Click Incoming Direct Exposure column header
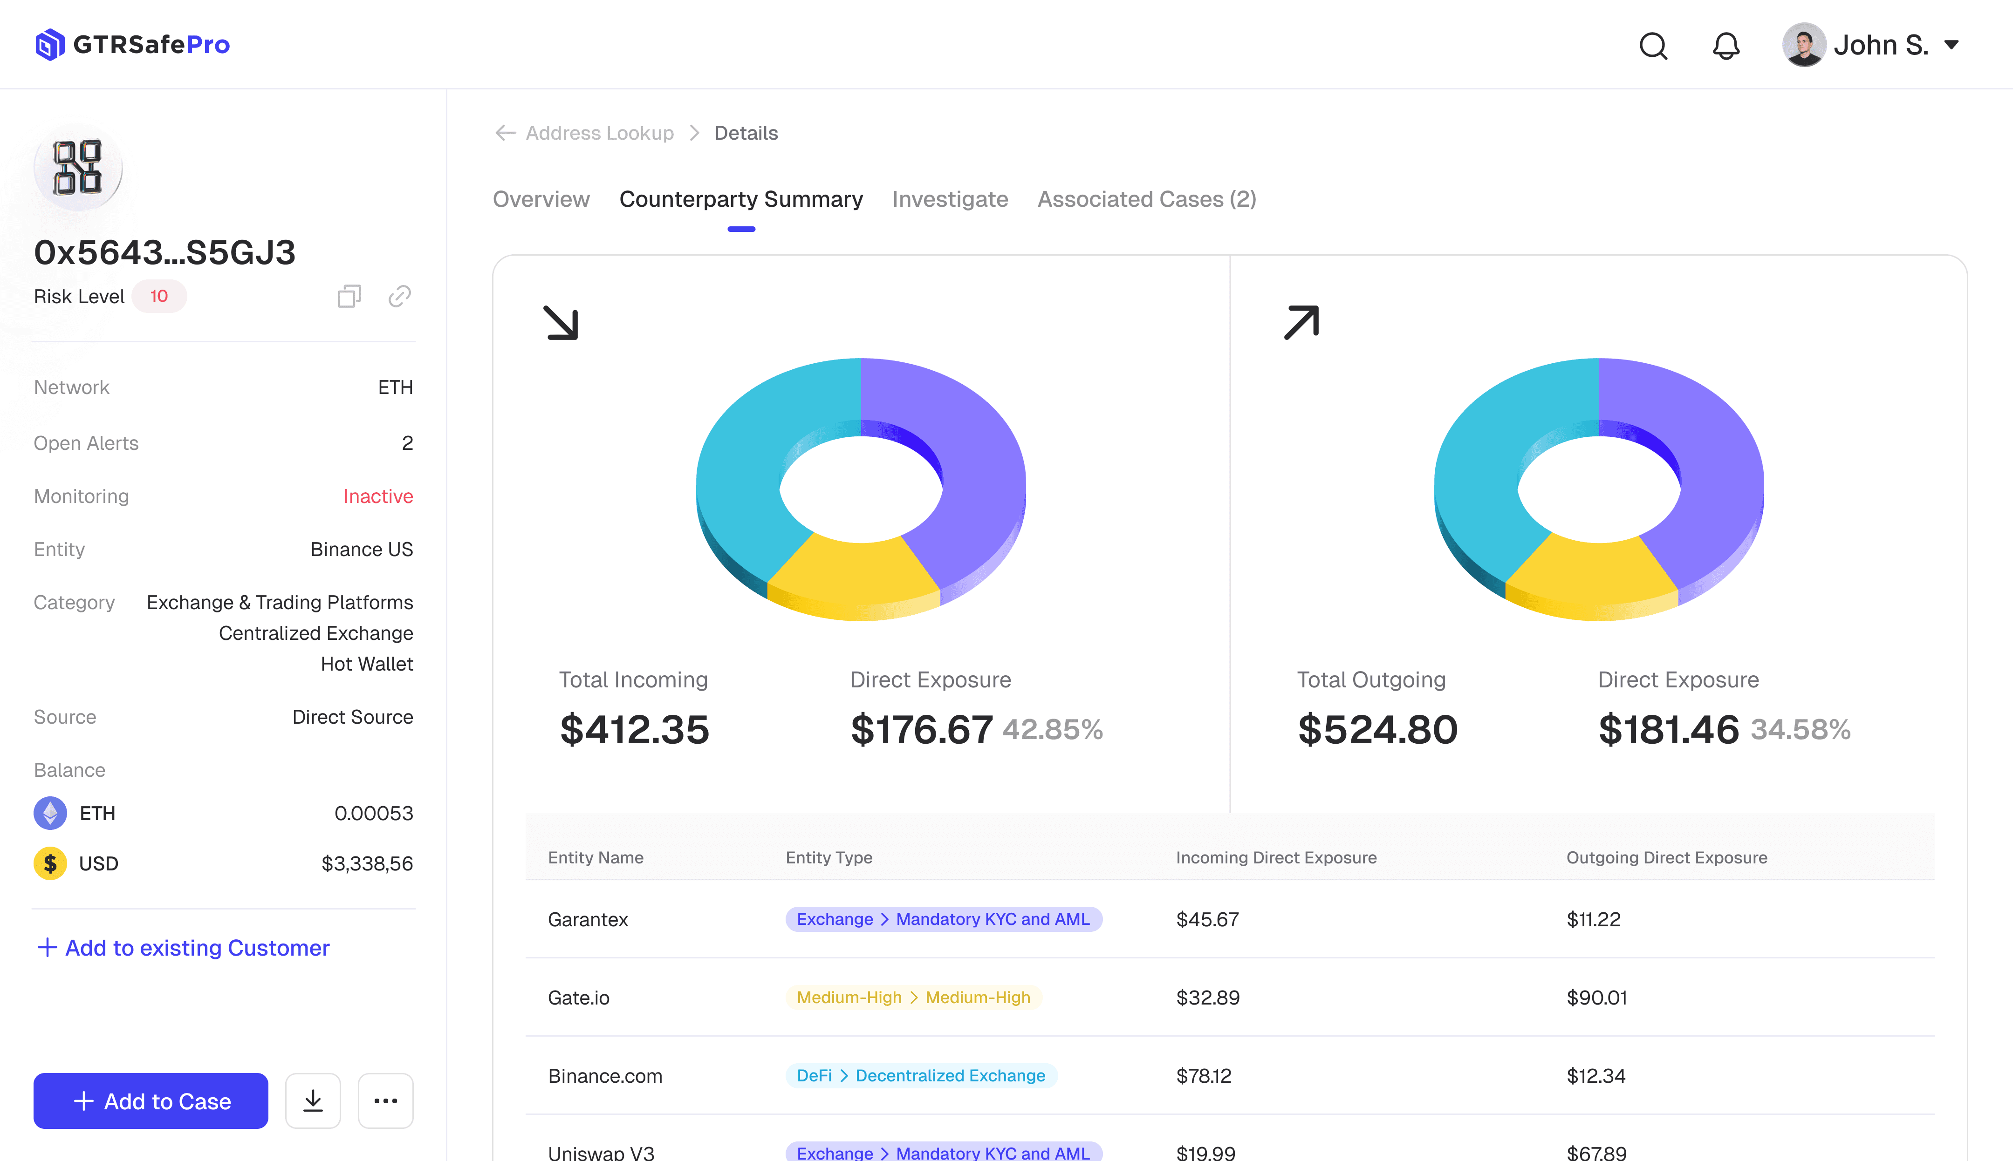The image size is (2013, 1161). point(1276,857)
